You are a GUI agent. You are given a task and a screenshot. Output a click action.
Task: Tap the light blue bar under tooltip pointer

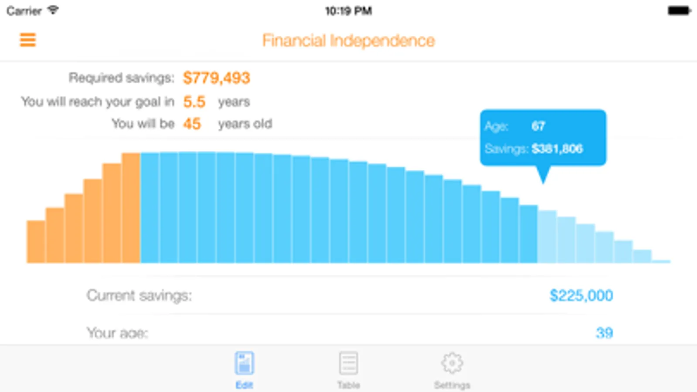[547, 237]
